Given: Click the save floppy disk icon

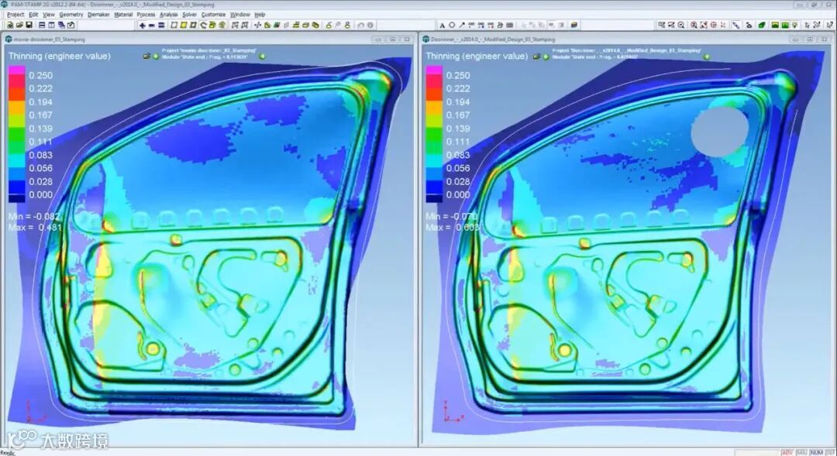Looking at the screenshot, I should click(29, 25).
